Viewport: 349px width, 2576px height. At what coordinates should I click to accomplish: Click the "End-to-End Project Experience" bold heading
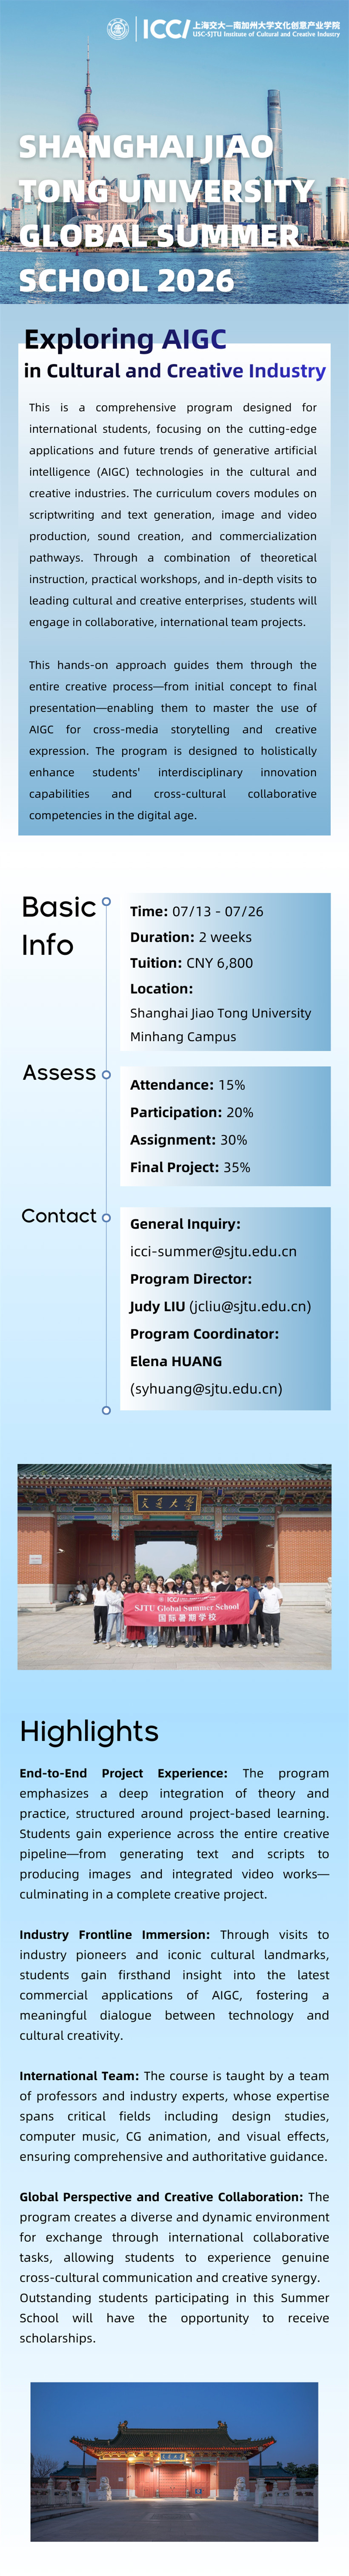coord(123,1773)
